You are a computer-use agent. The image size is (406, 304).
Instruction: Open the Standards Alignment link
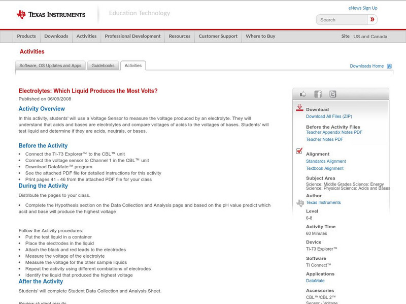click(x=326, y=161)
